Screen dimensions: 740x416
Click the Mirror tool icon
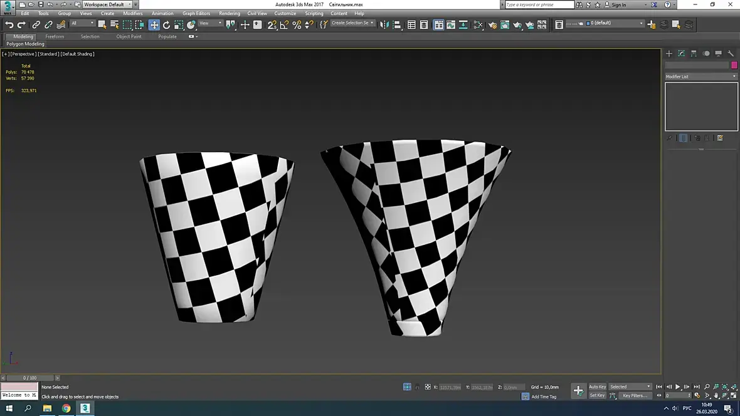point(384,25)
